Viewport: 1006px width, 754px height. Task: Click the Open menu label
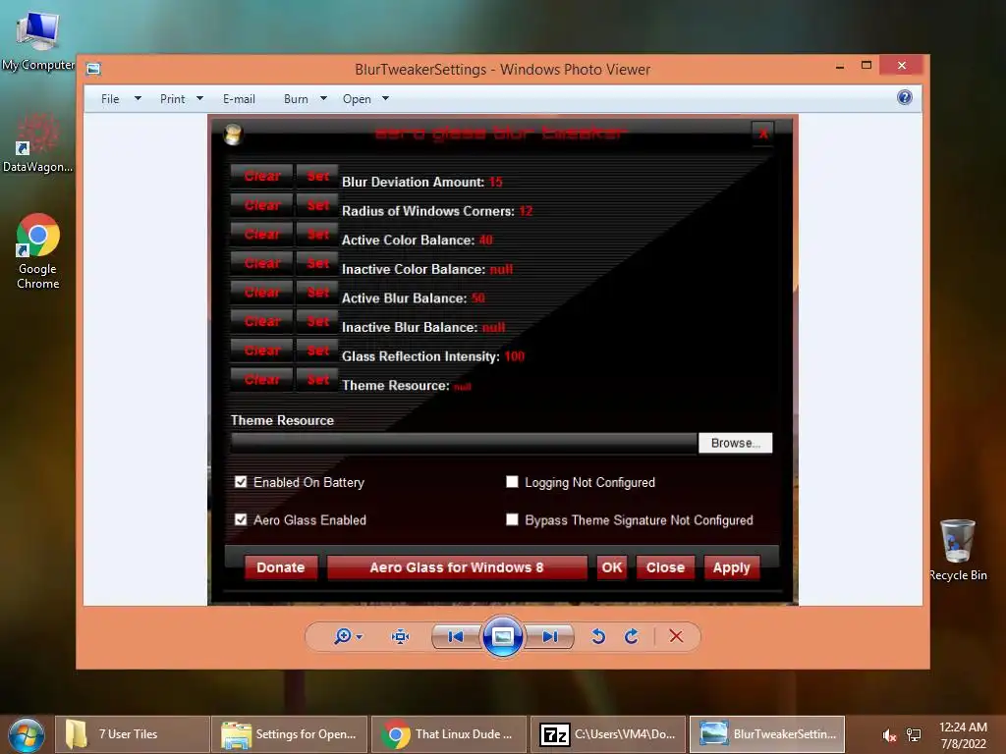coord(357,99)
